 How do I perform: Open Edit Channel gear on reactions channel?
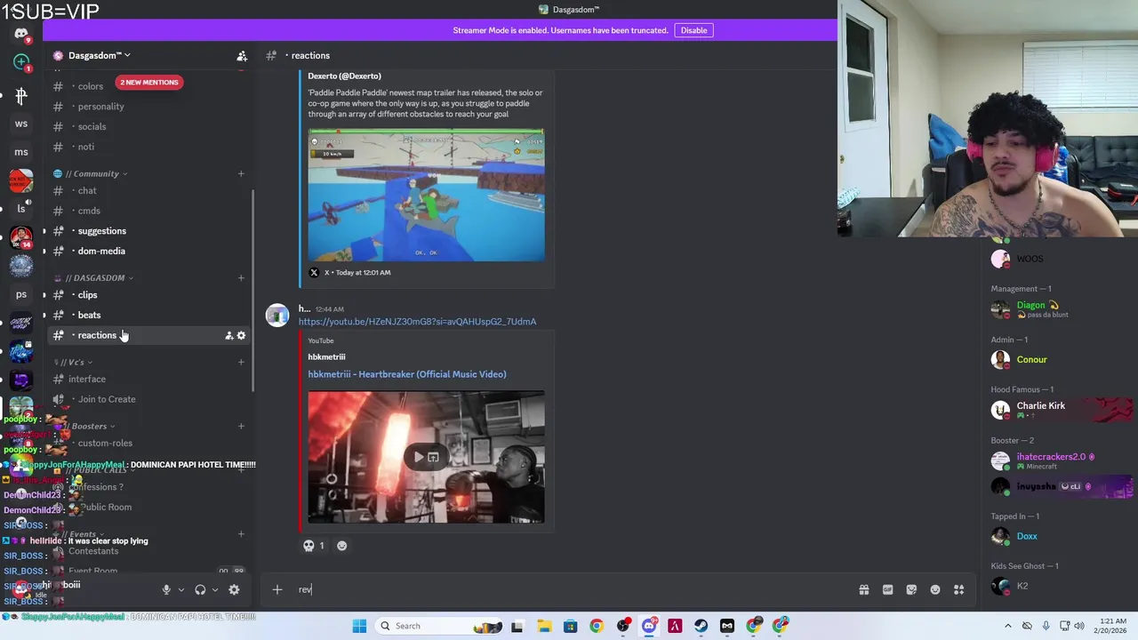click(x=241, y=335)
